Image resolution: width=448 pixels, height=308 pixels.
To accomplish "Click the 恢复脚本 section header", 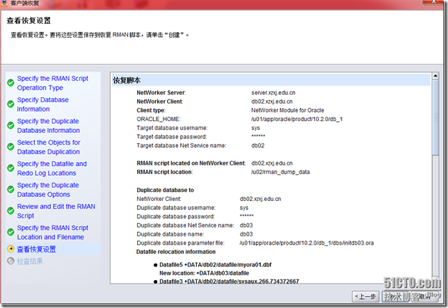I will [x=271, y=80].
